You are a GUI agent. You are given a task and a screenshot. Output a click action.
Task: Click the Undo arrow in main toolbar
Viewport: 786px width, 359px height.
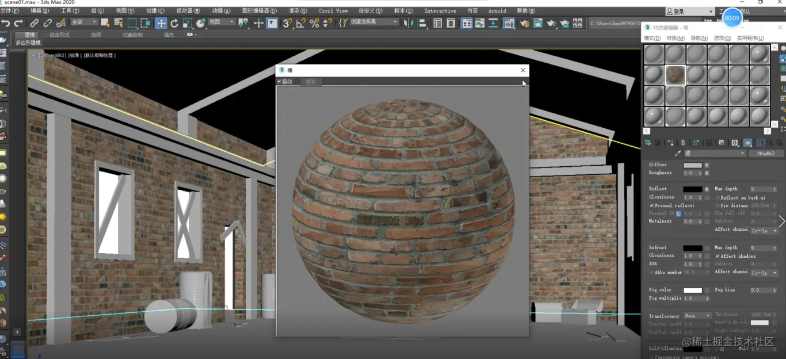(6, 23)
